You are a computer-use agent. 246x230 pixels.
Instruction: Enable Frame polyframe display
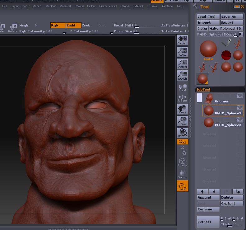click(182, 162)
